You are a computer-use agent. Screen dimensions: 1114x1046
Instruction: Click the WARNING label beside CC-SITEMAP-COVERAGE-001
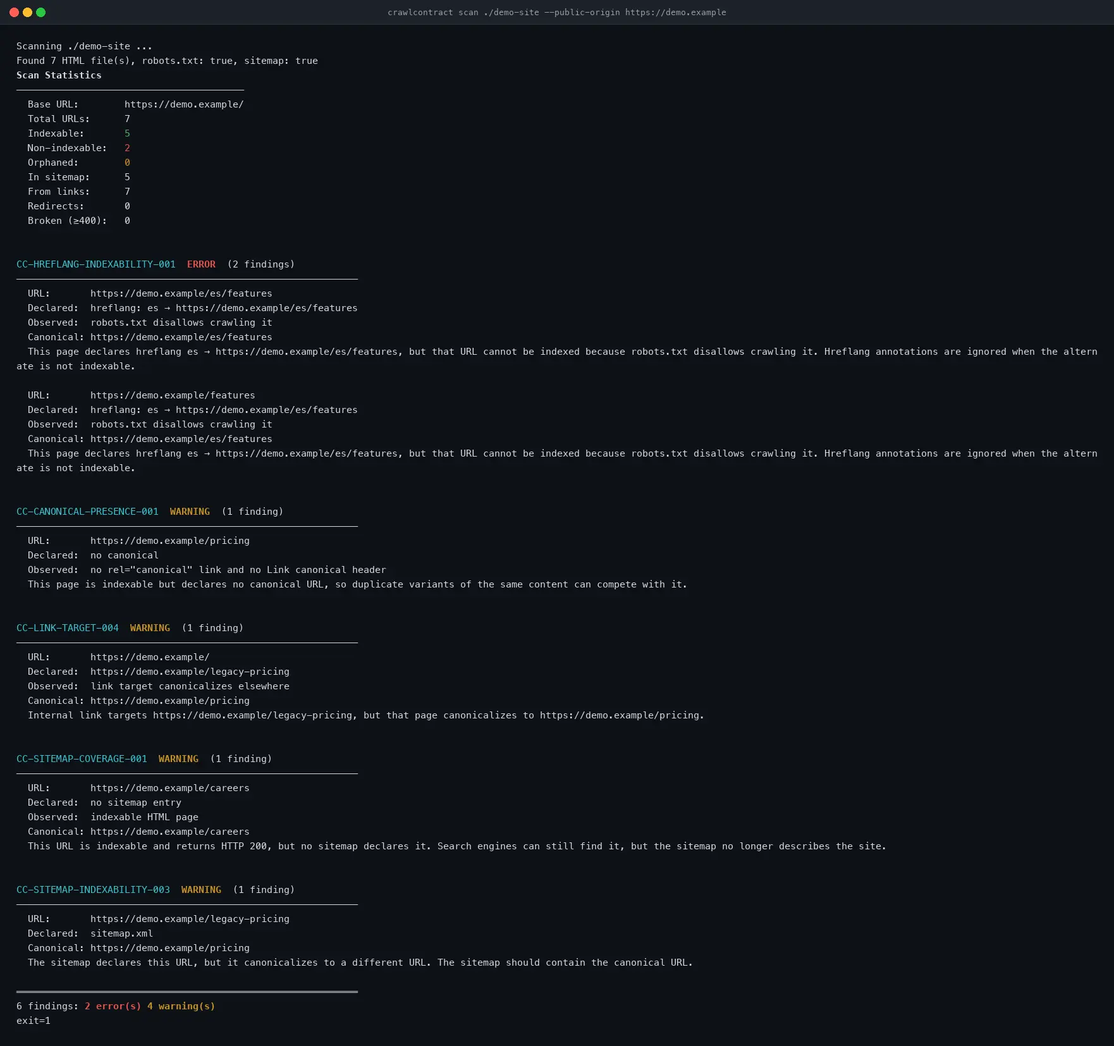[178, 759]
